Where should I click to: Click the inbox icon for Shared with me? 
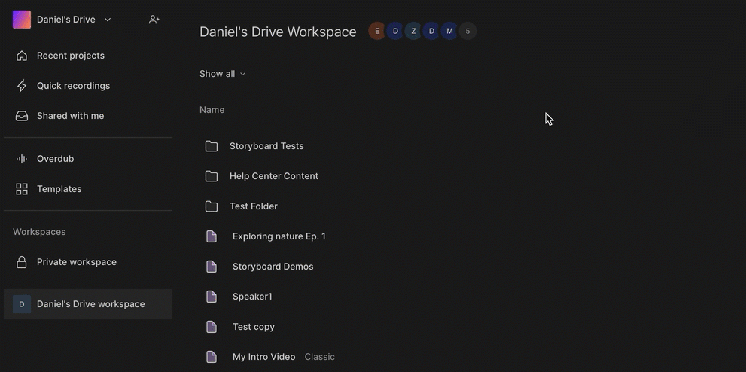tap(22, 116)
